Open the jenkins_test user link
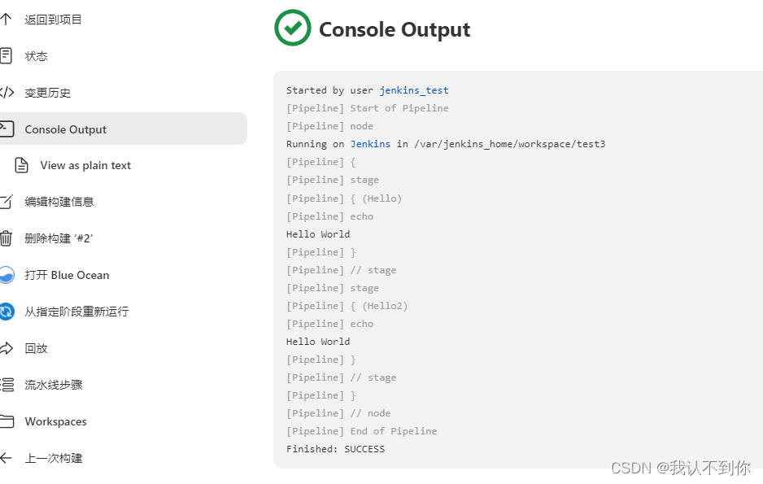Screen dimensions: 763x484 (x=413, y=90)
